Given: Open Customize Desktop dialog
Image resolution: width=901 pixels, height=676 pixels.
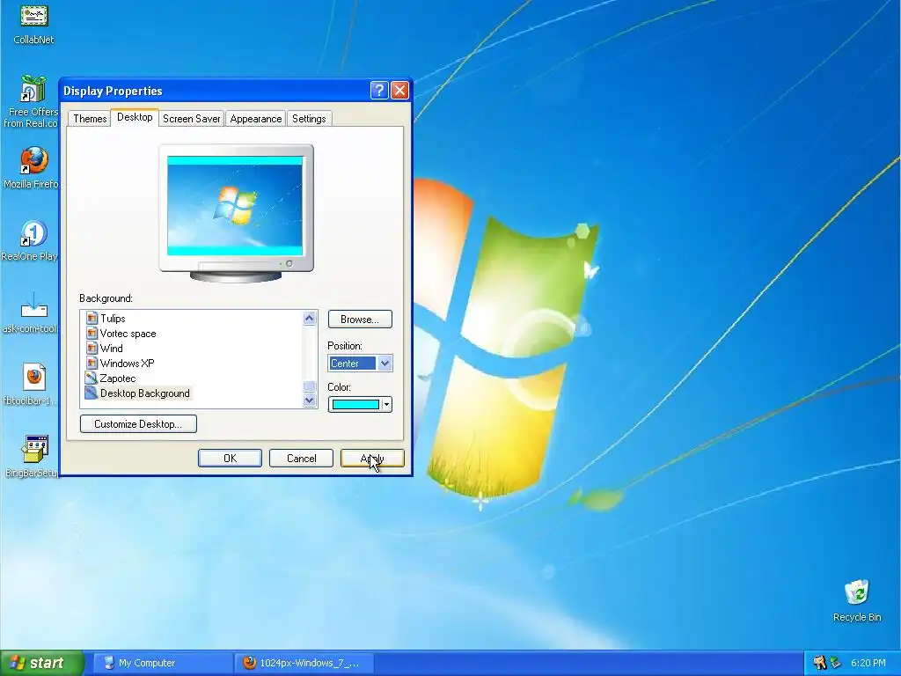Looking at the screenshot, I should [138, 423].
